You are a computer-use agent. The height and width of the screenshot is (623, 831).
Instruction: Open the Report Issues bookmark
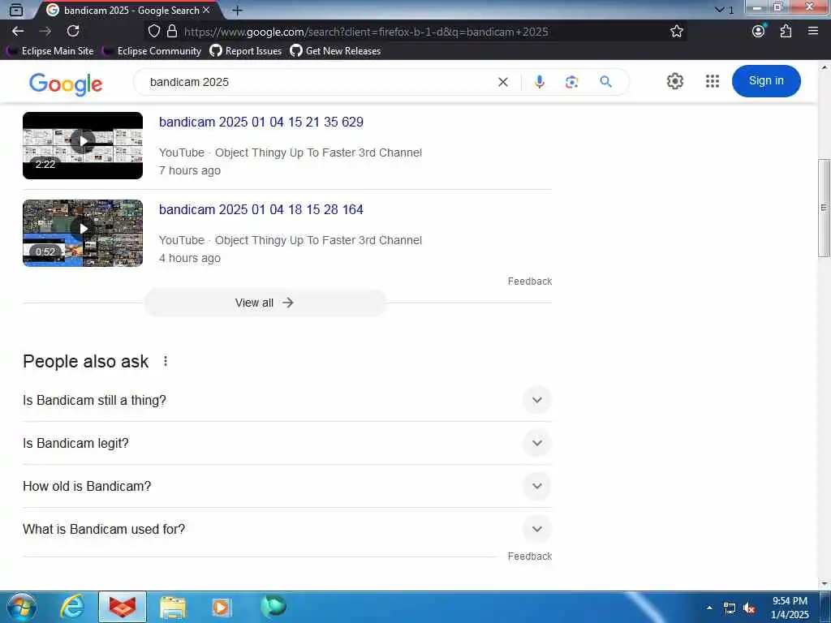[x=246, y=51]
